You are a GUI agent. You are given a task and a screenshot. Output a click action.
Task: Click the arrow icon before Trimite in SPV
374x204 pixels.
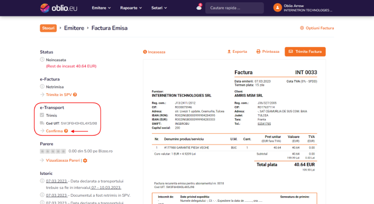[42, 95]
